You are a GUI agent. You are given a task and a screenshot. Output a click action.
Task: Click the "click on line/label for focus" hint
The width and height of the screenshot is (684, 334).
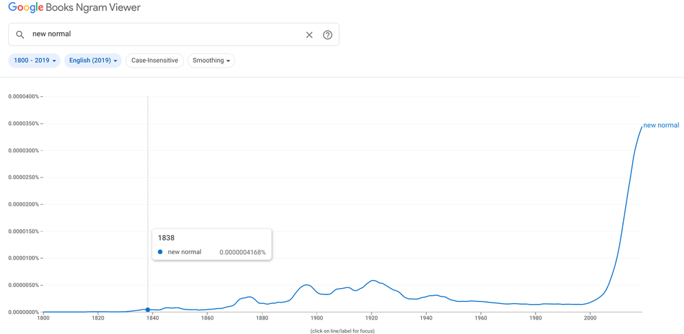click(342, 331)
